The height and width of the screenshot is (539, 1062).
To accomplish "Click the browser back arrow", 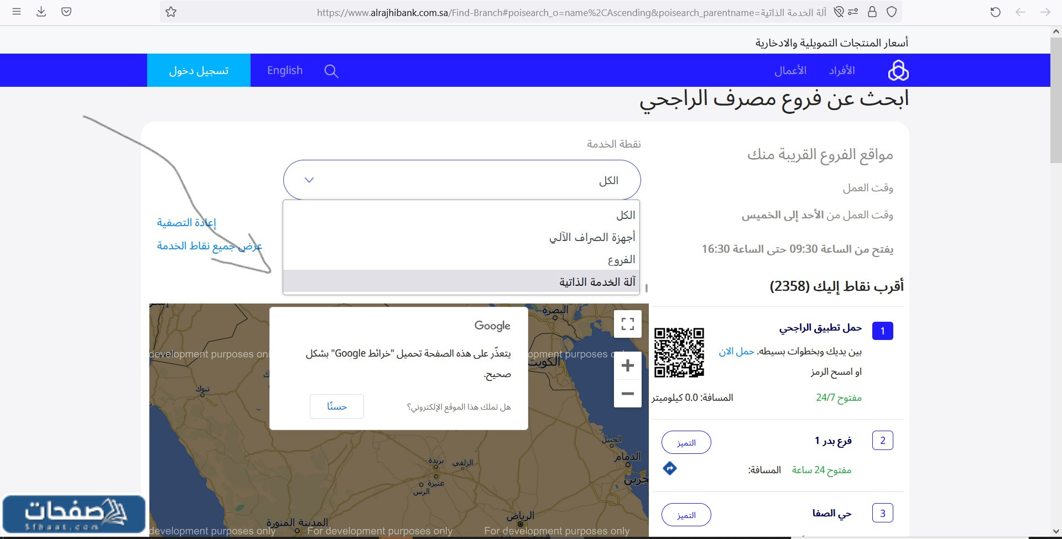I will (1019, 11).
